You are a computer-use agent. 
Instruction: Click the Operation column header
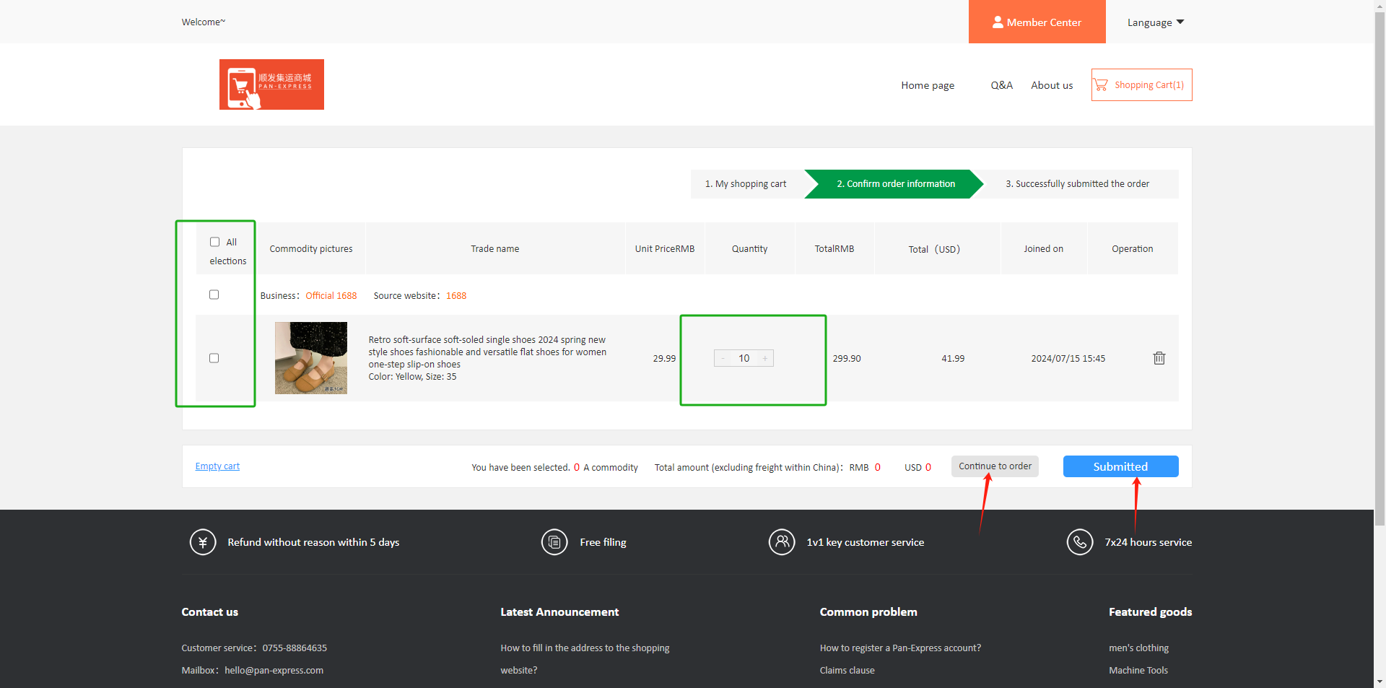tap(1132, 249)
